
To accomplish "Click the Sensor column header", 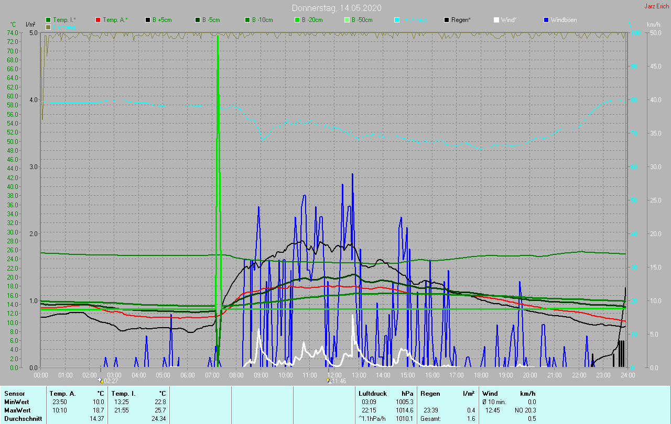I will [14, 393].
